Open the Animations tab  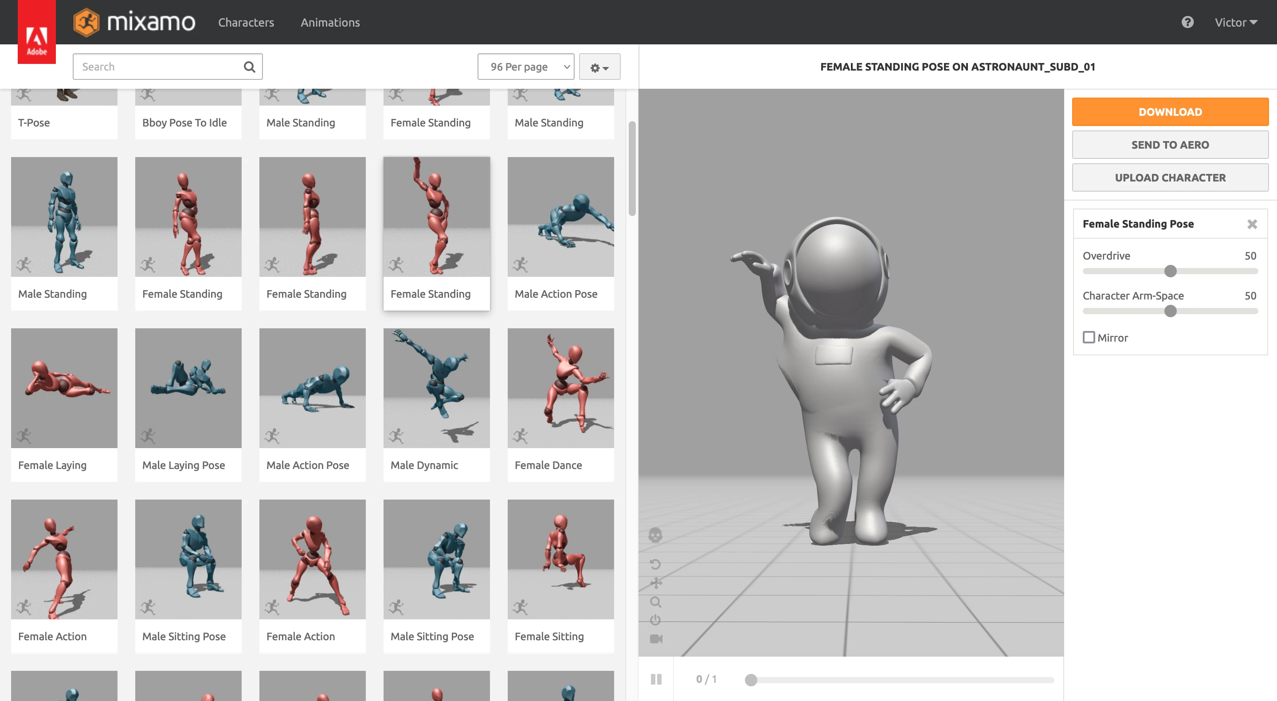pos(330,22)
